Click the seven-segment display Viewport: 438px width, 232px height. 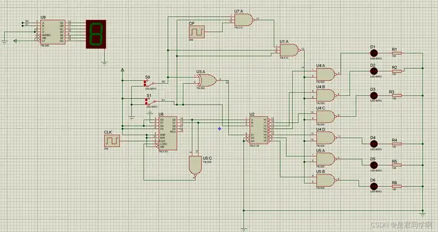click(x=96, y=34)
